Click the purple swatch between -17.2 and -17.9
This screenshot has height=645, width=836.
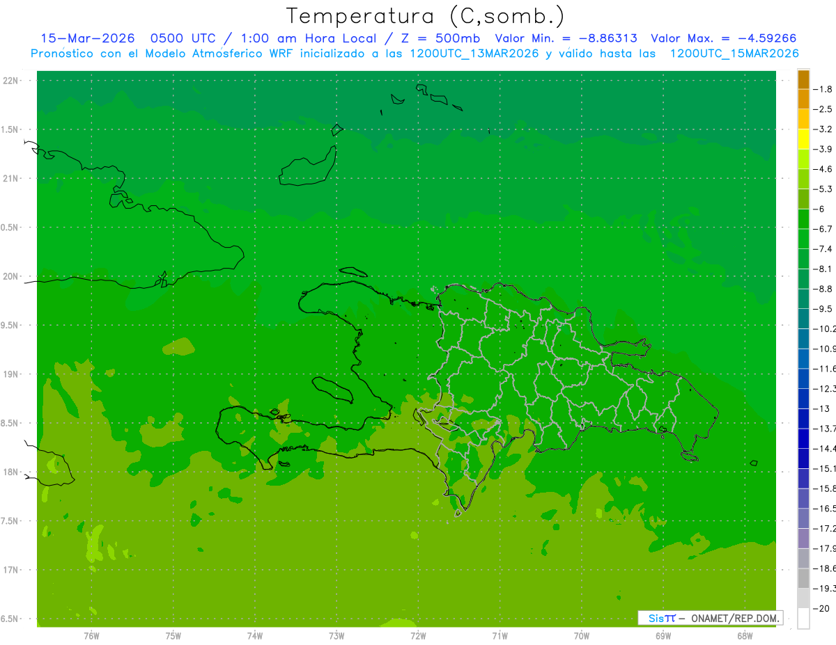coord(803,539)
